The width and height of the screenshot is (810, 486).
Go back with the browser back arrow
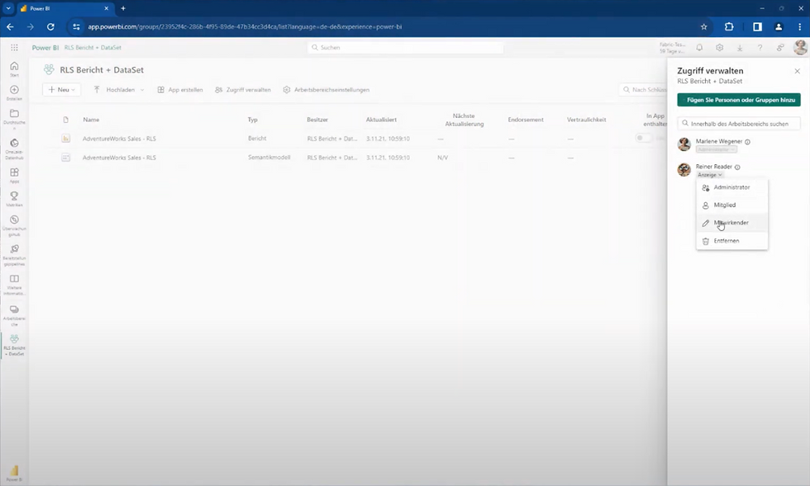click(x=10, y=27)
